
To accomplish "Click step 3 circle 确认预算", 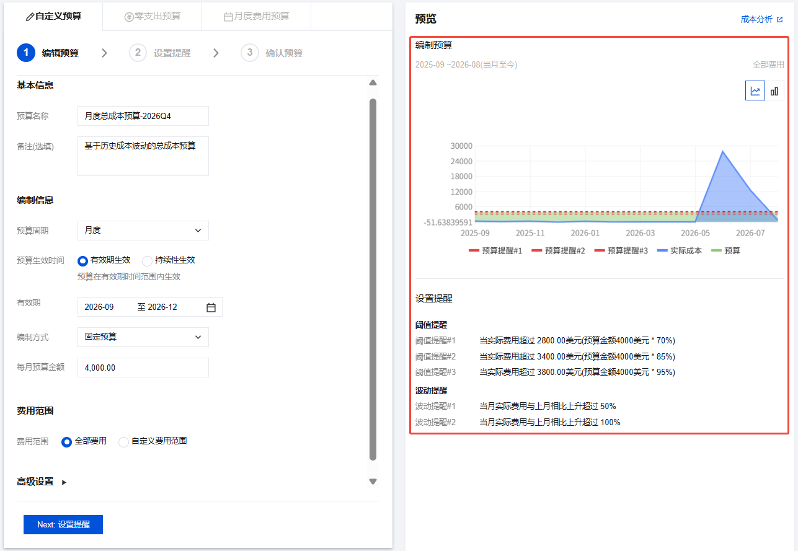I will (x=250, y=53).
